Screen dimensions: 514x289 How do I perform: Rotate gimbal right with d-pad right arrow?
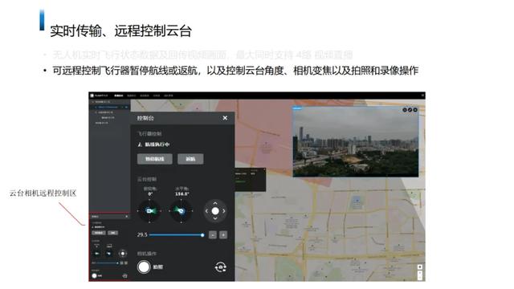[224, 211]
